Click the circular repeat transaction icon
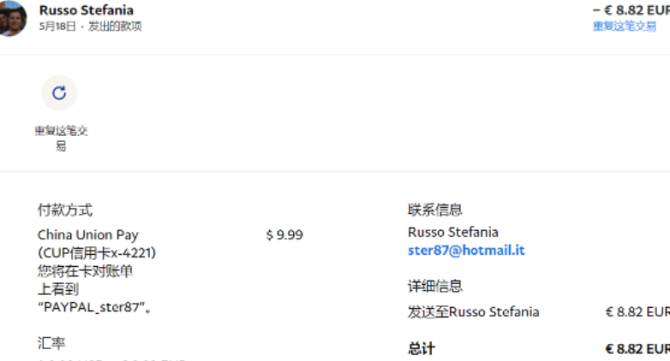 tap(59, 92)
